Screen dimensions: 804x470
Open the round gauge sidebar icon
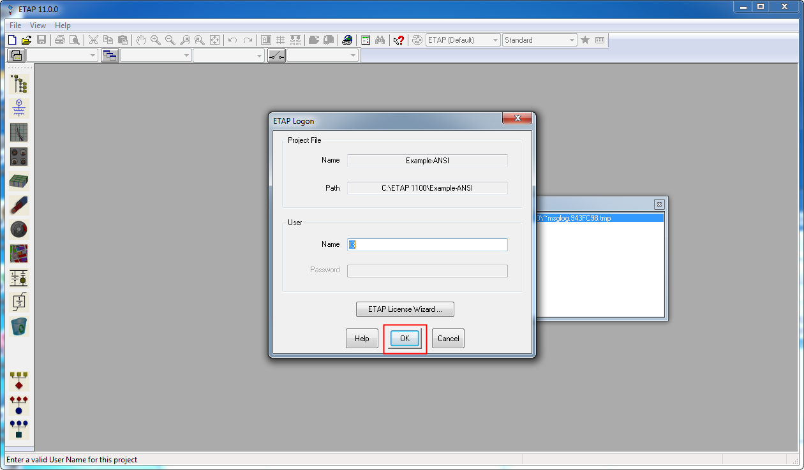[19, 229]
